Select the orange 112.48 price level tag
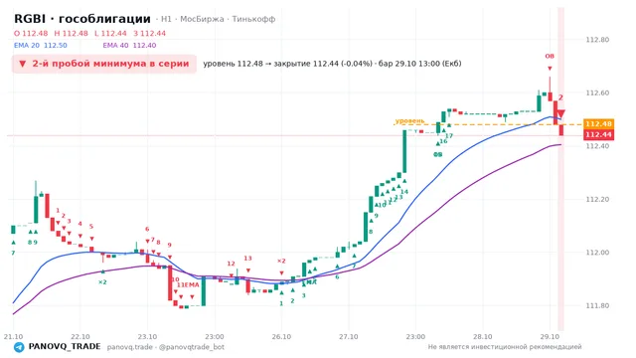 click(598, 123)
